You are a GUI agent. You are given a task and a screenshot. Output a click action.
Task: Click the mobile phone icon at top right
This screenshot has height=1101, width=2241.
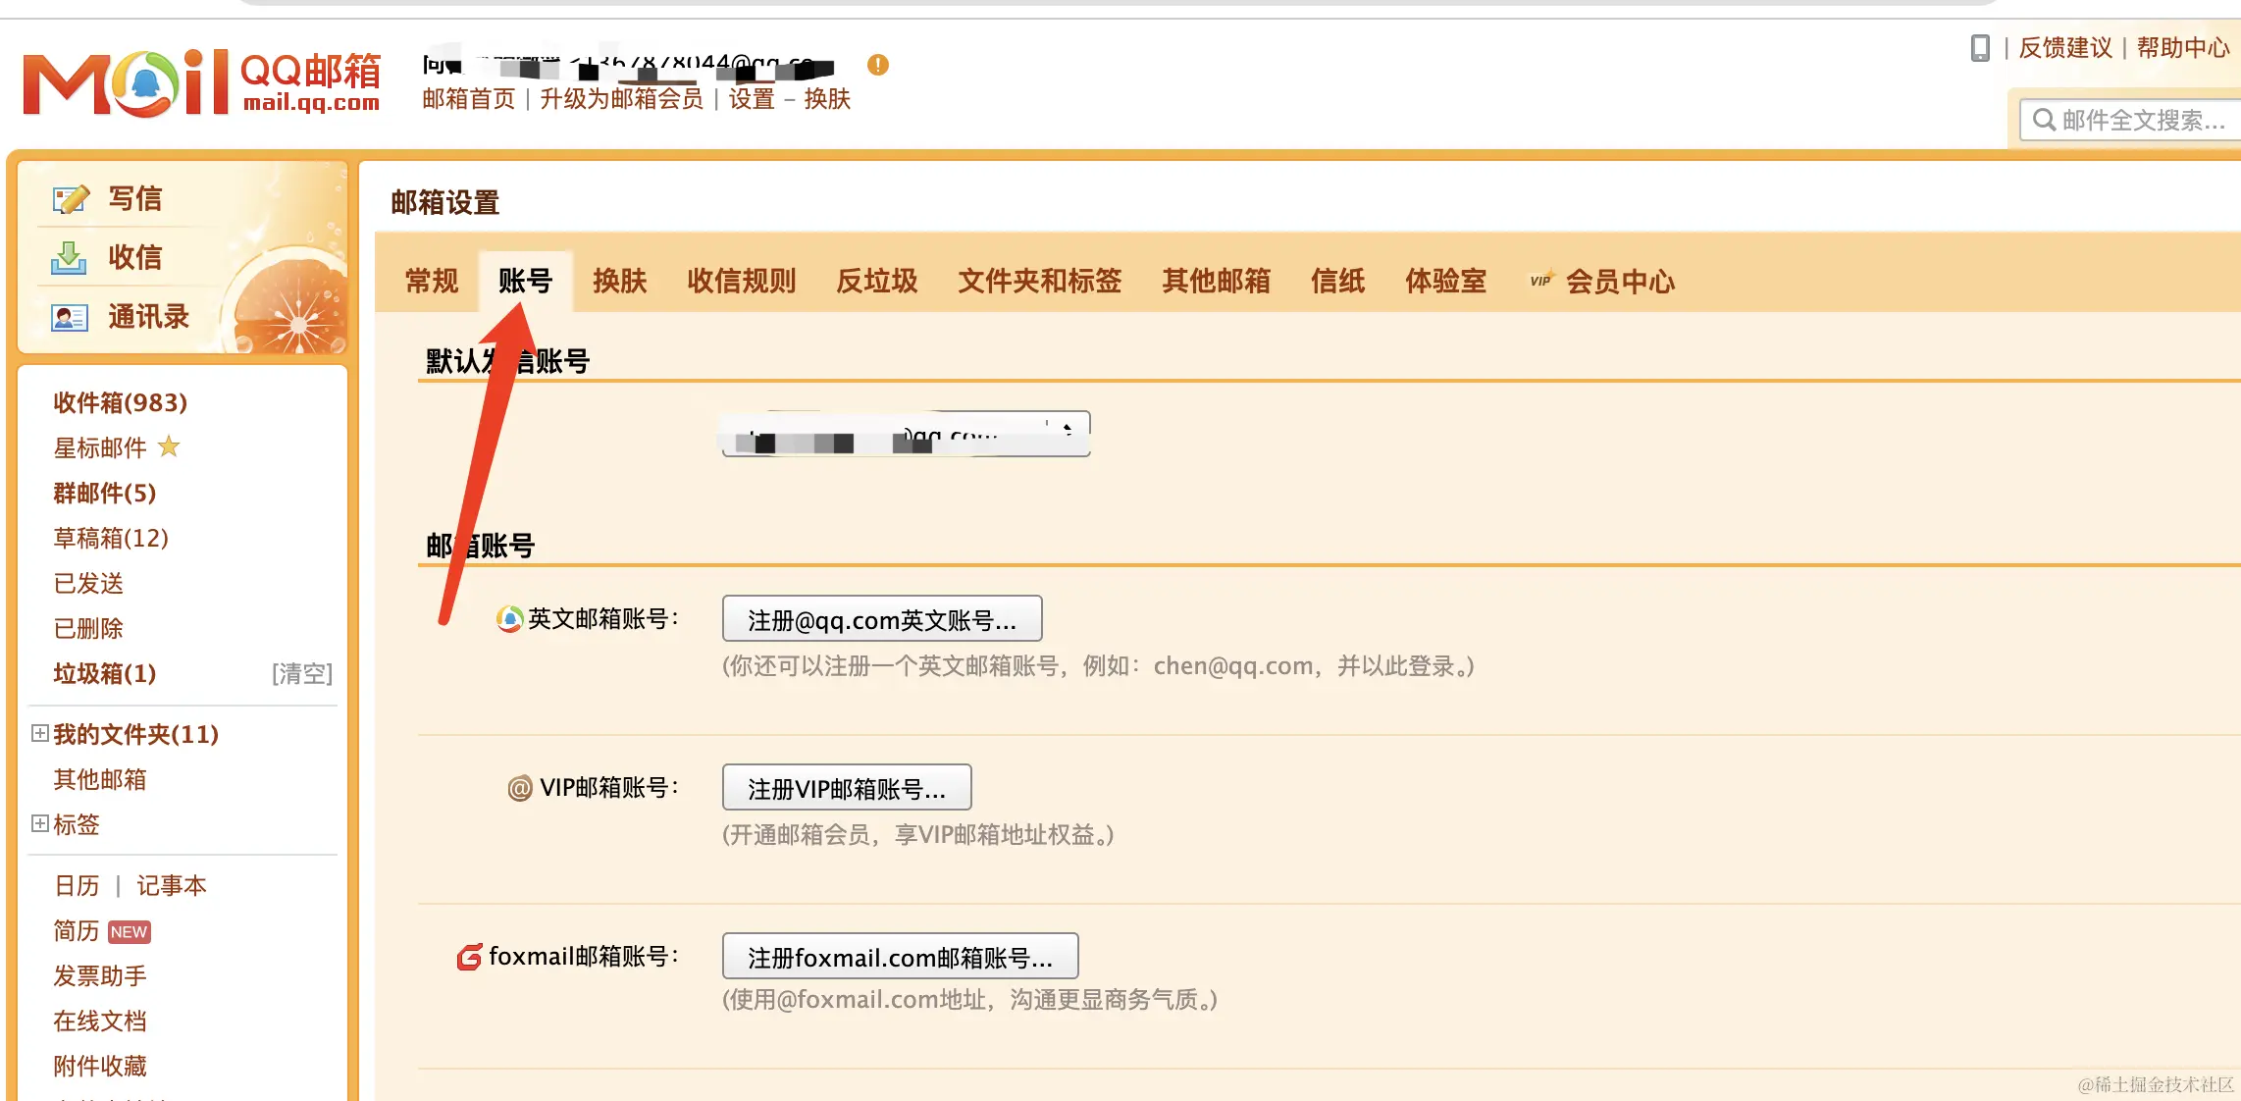1980,47
